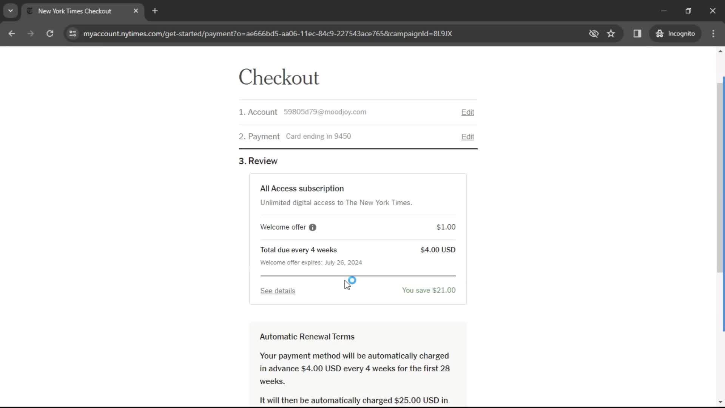The width and height of the screenshot is (725, 408).
Task: Edit the Account email section
Action: [467, 112]
